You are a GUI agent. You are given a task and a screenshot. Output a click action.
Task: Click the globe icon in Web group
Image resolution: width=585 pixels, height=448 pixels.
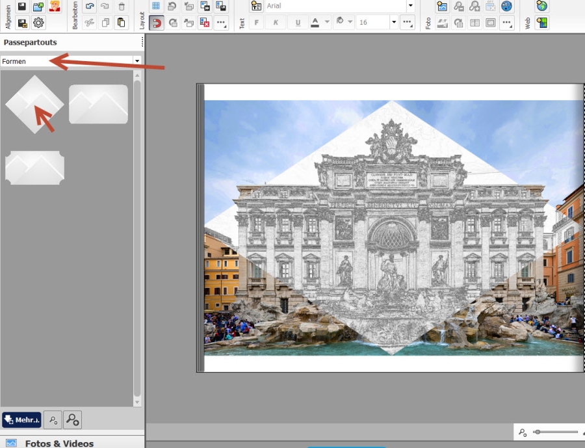pyautogui.click(x=541, y=7)
